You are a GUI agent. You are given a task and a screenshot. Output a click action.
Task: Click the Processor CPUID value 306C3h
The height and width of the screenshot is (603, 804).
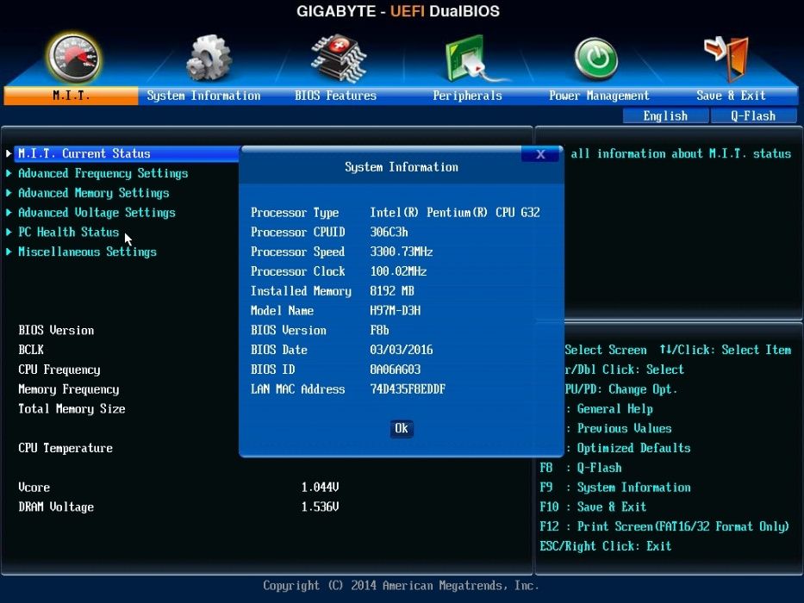(390, 232)
